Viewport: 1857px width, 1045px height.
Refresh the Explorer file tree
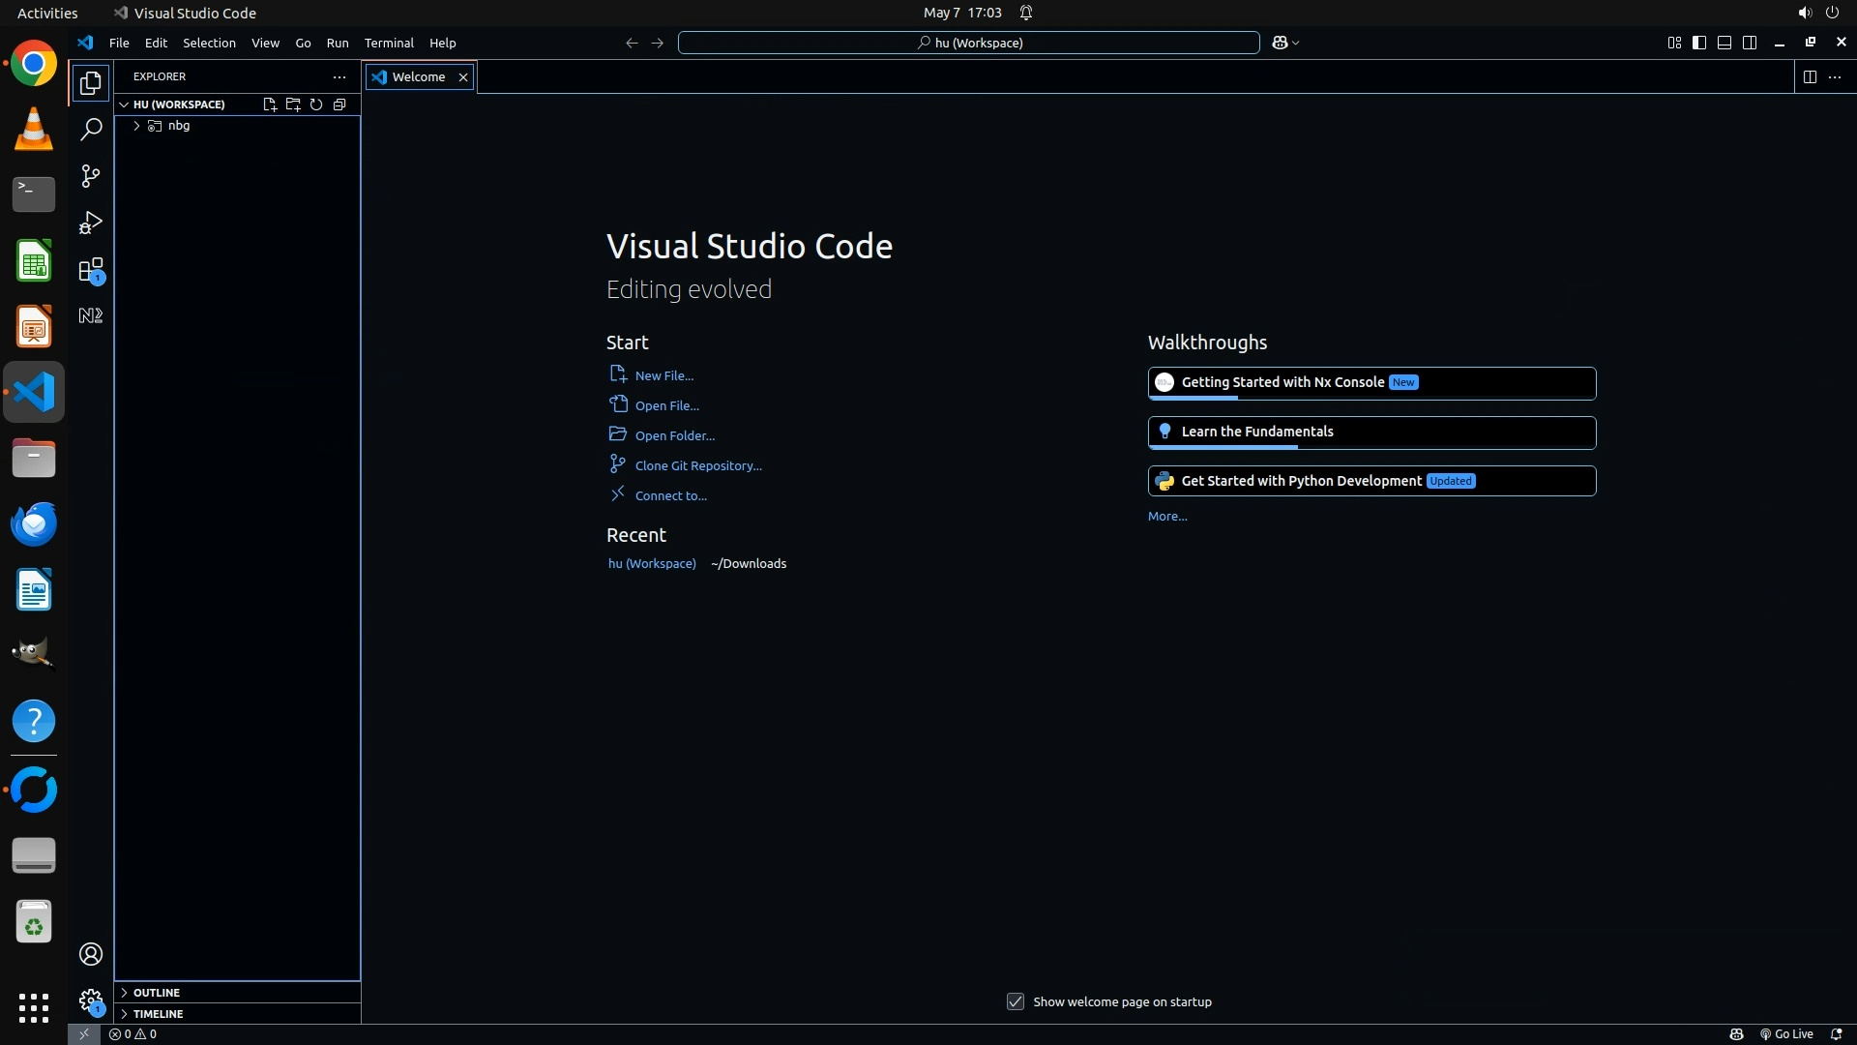click(x=316, y=104)
